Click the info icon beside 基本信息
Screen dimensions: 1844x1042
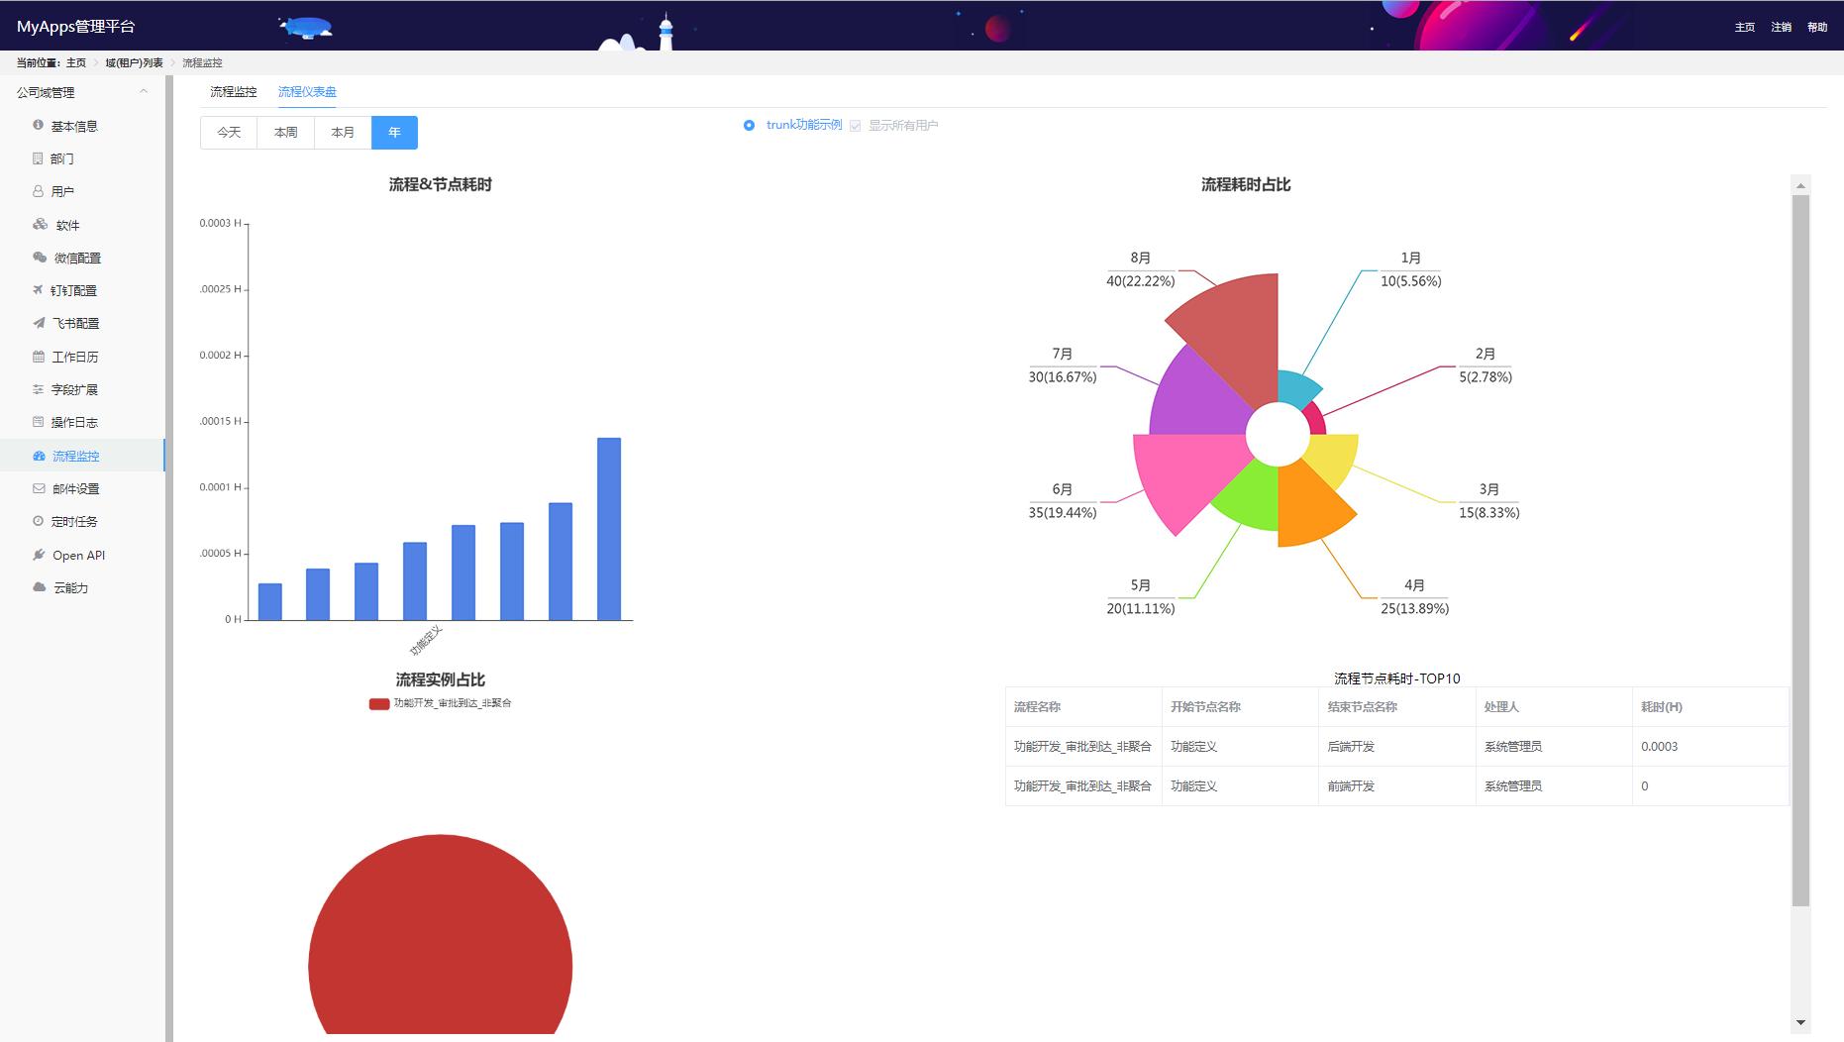click(x=38, y=125)
